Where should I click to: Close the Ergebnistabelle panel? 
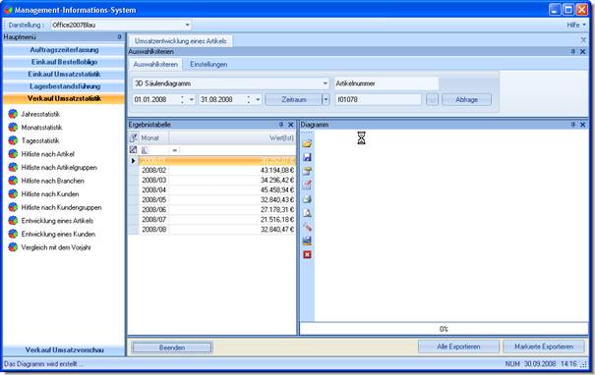[291, 125]
